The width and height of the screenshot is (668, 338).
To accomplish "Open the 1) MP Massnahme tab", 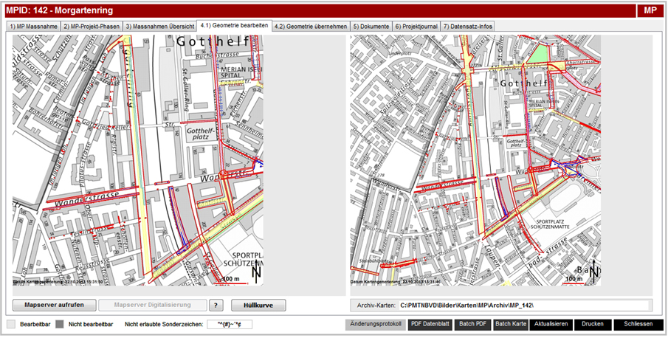I will click(x=32, y=27).
